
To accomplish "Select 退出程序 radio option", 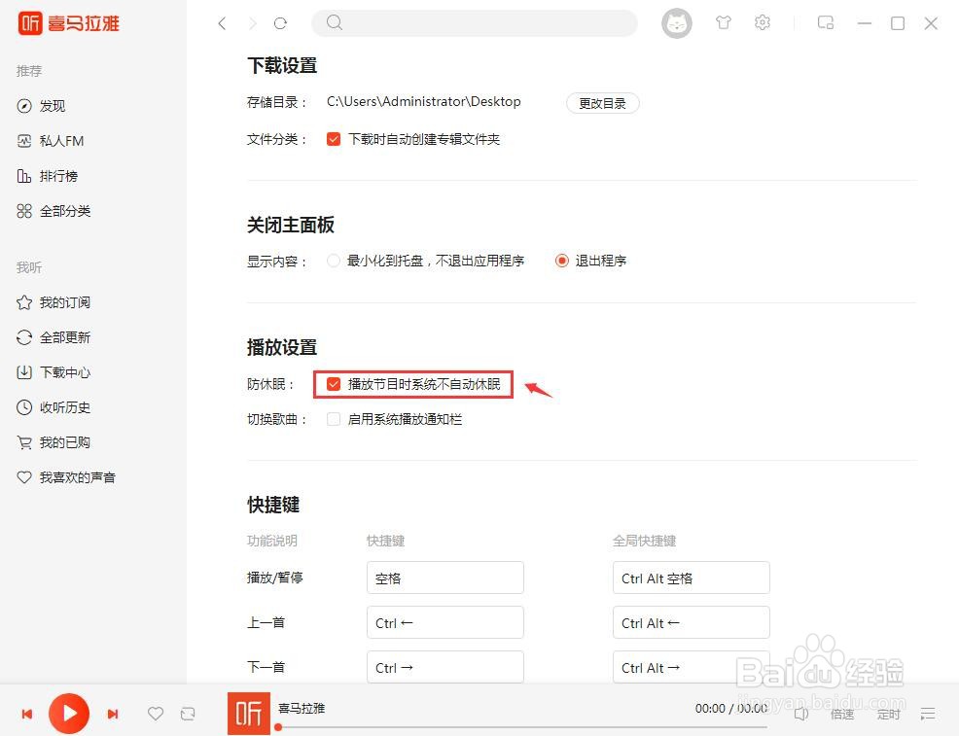I will [561, 261].
